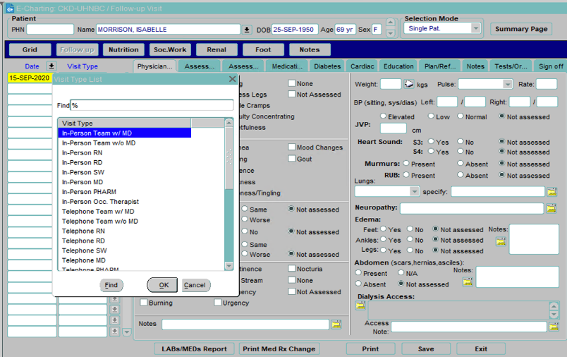This screenshot has width=567, height=357.
Task: Open the Lungs specify notes editor icon
Action: [551, 192]
